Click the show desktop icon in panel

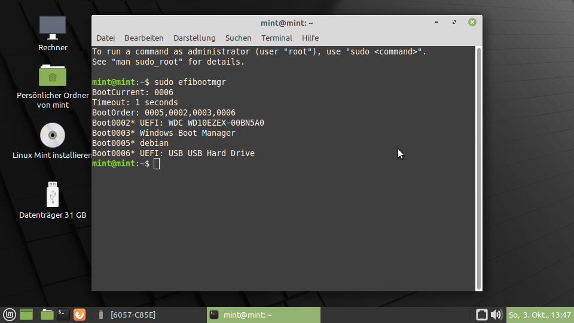[x=26, y=315]
